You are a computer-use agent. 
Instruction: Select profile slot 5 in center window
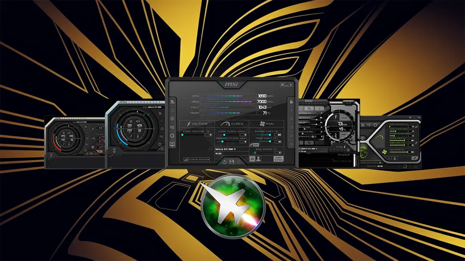(x=291, y=144)
